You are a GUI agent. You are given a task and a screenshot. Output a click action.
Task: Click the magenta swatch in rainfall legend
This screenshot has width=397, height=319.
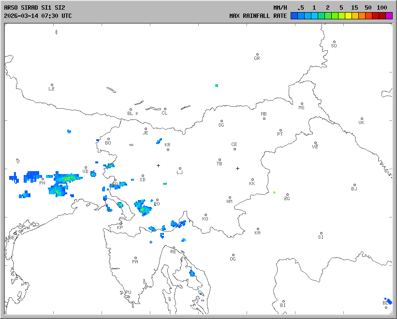[389, 16]
